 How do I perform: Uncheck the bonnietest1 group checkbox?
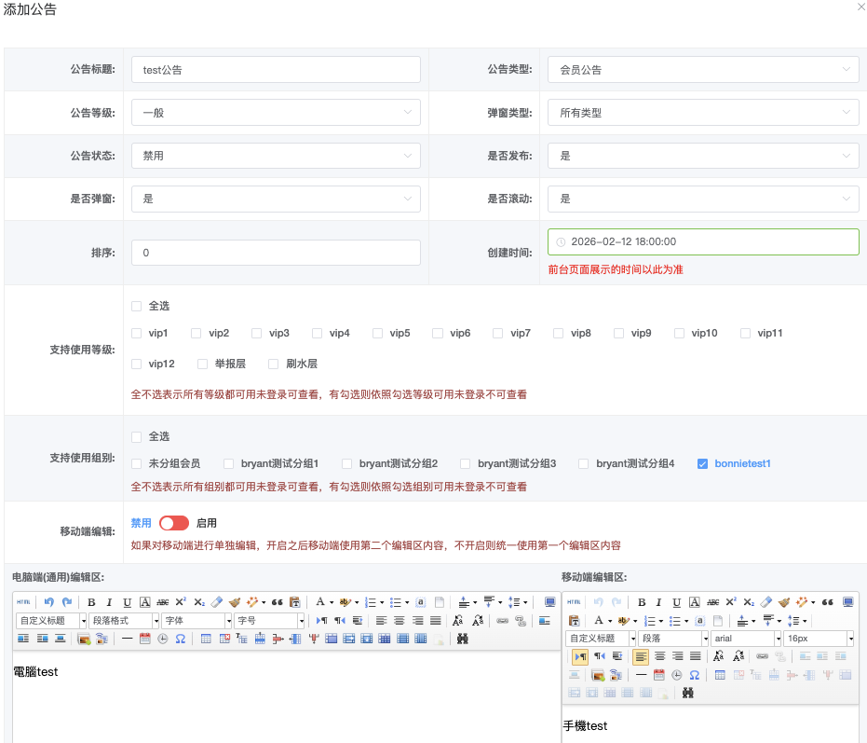(703, 463)
